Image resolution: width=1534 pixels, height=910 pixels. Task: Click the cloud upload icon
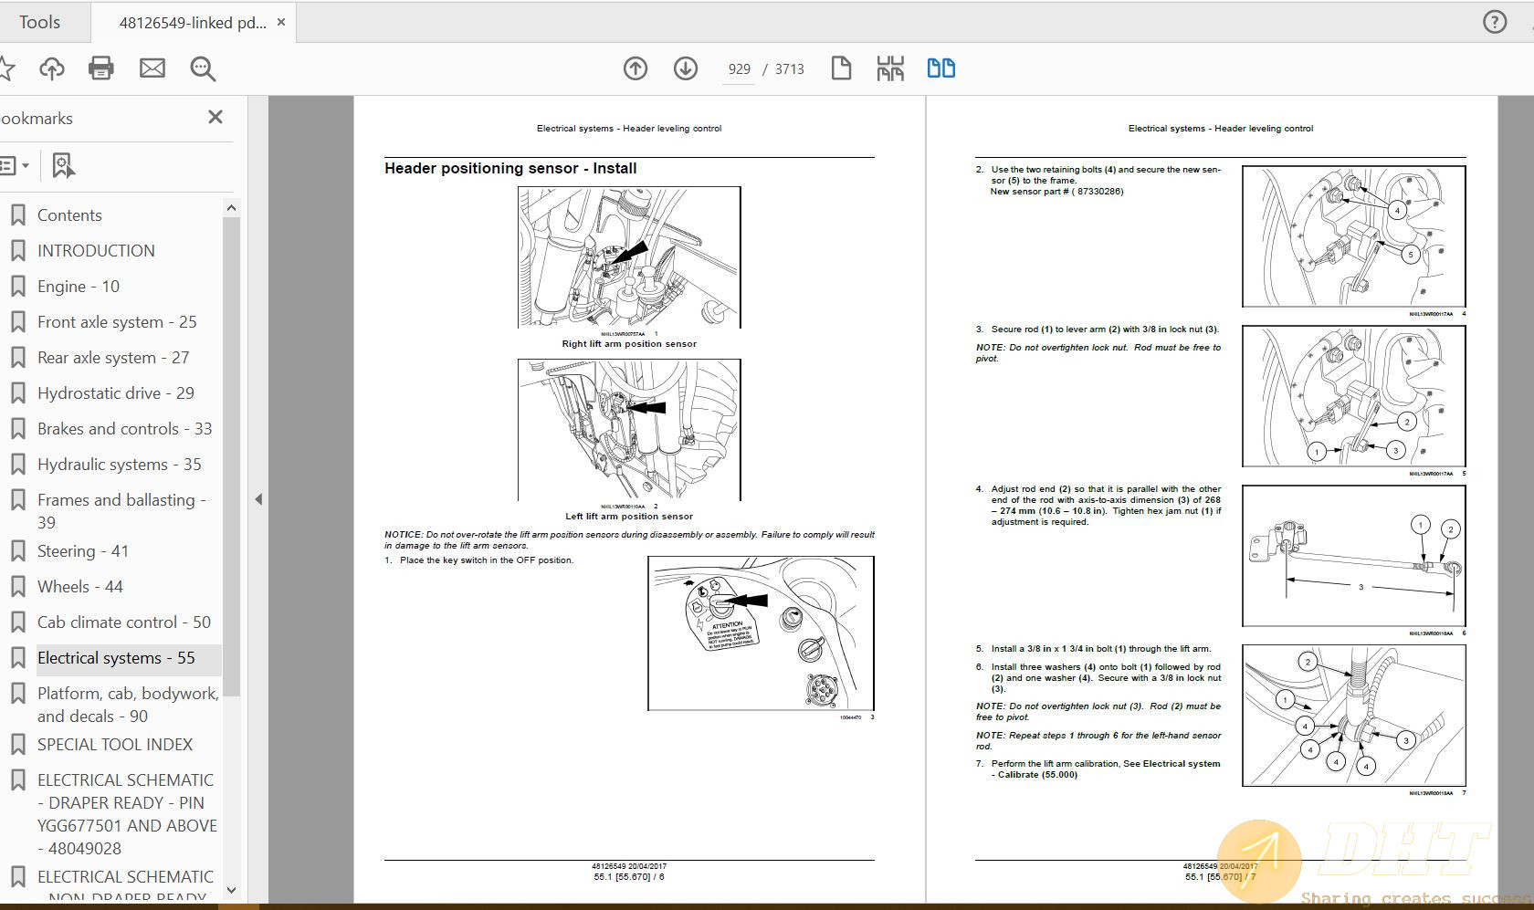point(52,68)
